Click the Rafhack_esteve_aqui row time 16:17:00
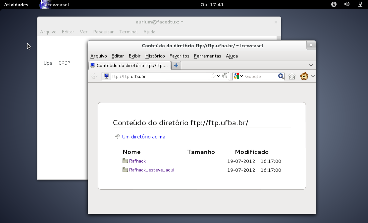Image resolution: width=368 pixels, height=223 pixels. click(x=271, y=170)
